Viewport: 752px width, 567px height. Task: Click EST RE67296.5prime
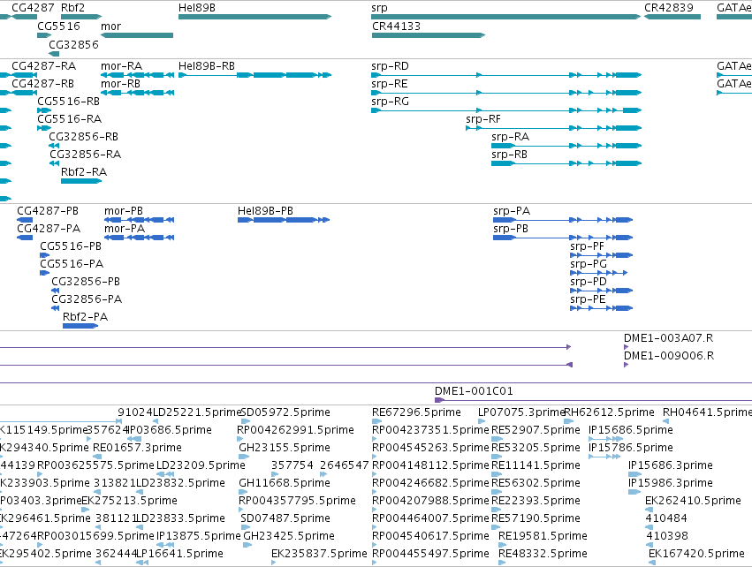tap(416, 412)
